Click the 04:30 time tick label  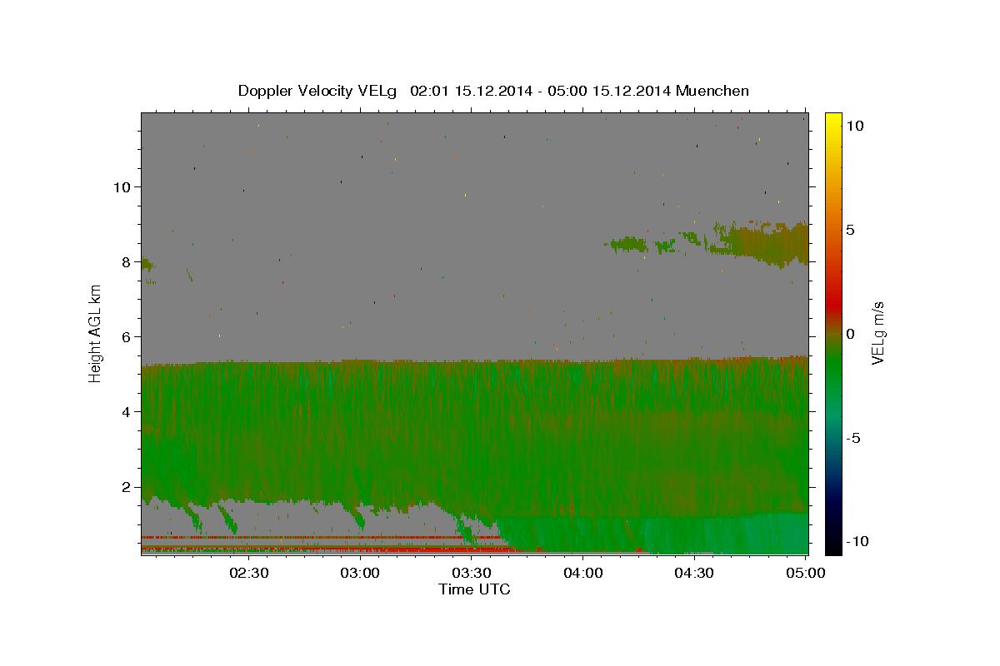[x=694, y=573]
